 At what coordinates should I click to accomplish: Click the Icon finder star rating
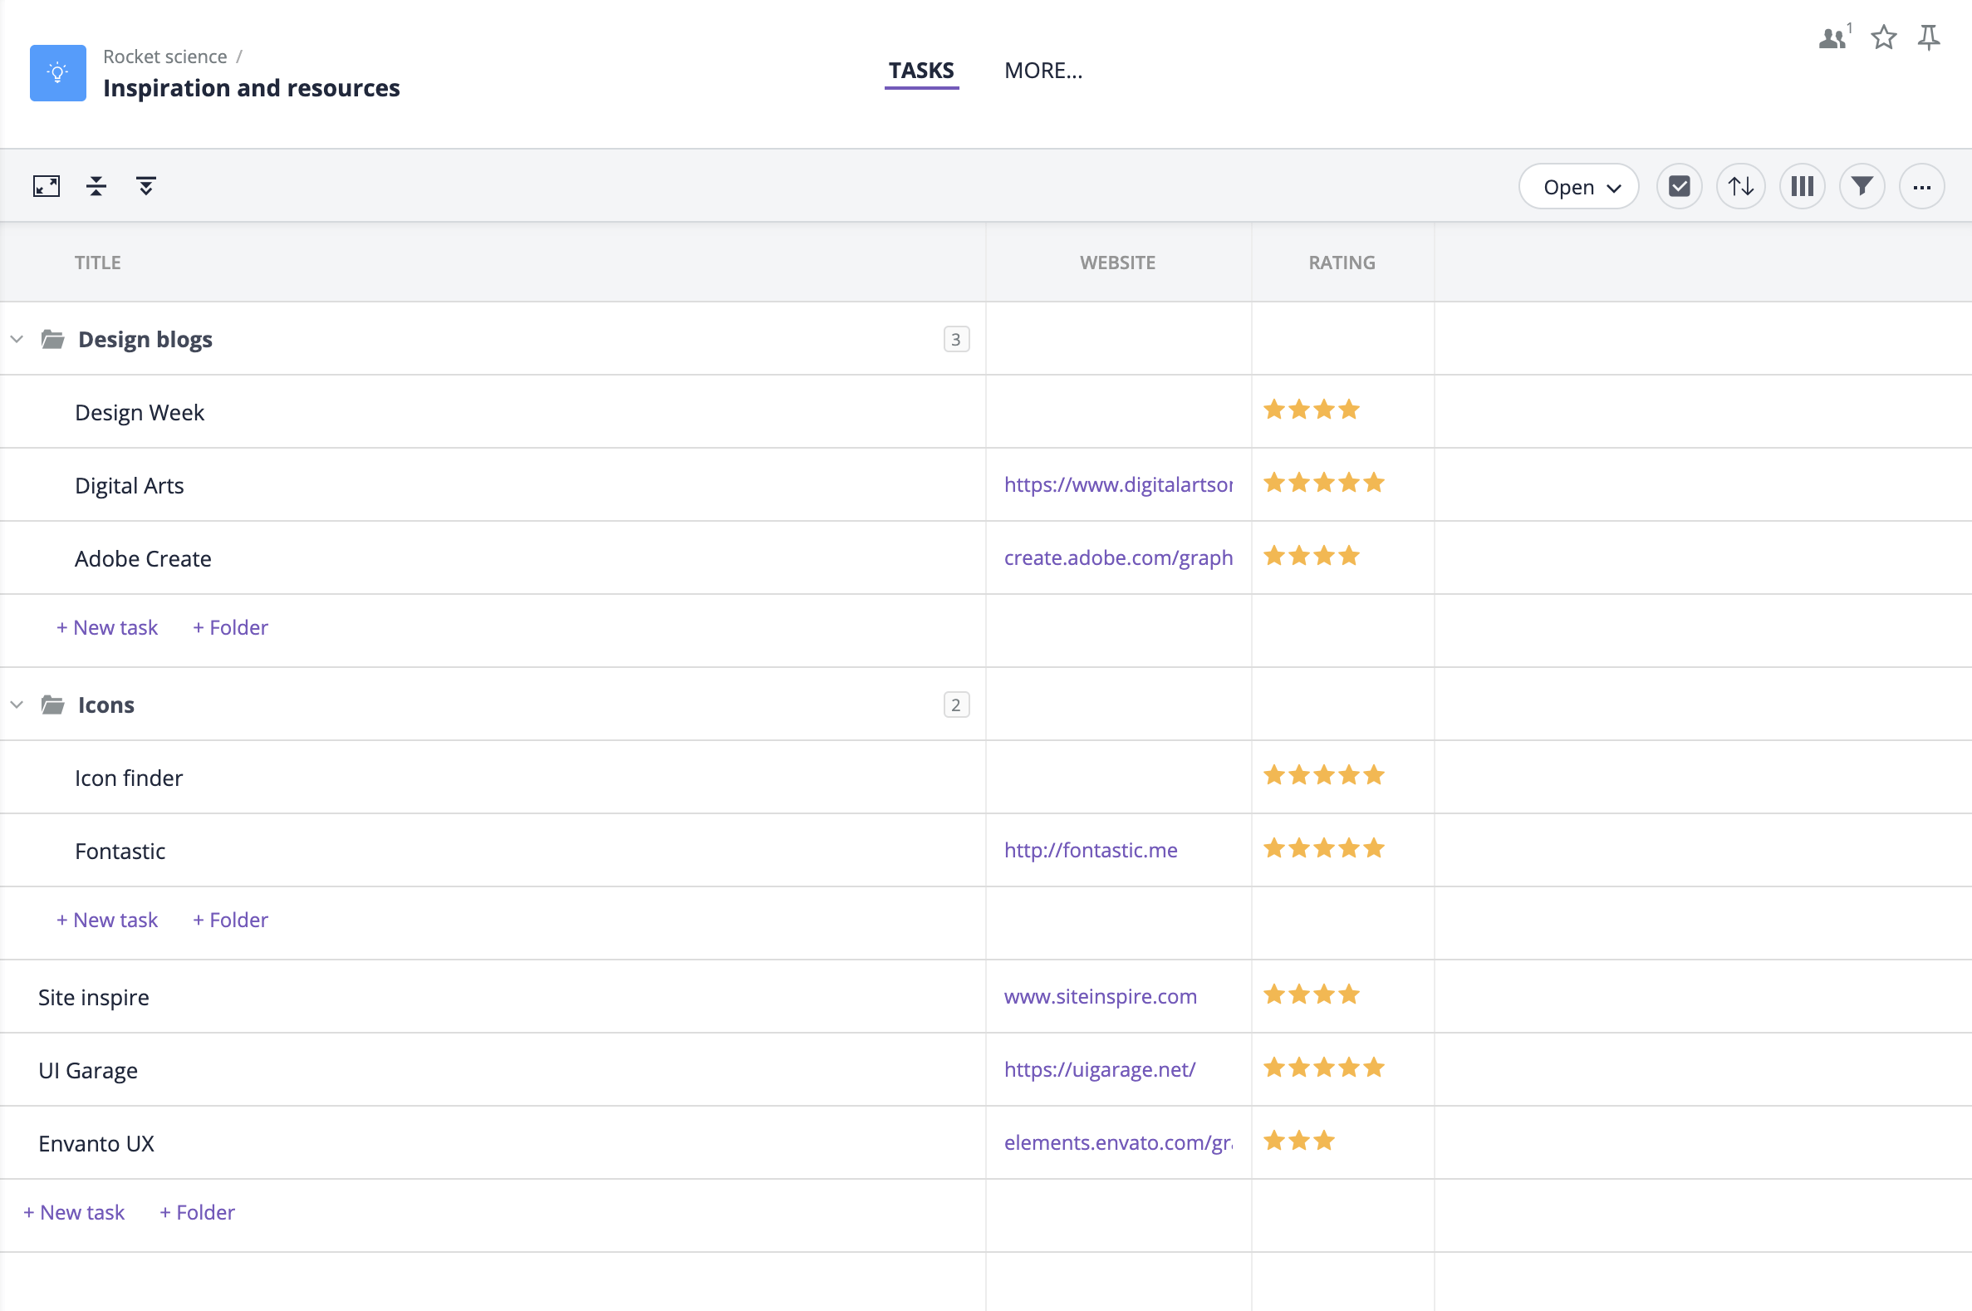1324,775
